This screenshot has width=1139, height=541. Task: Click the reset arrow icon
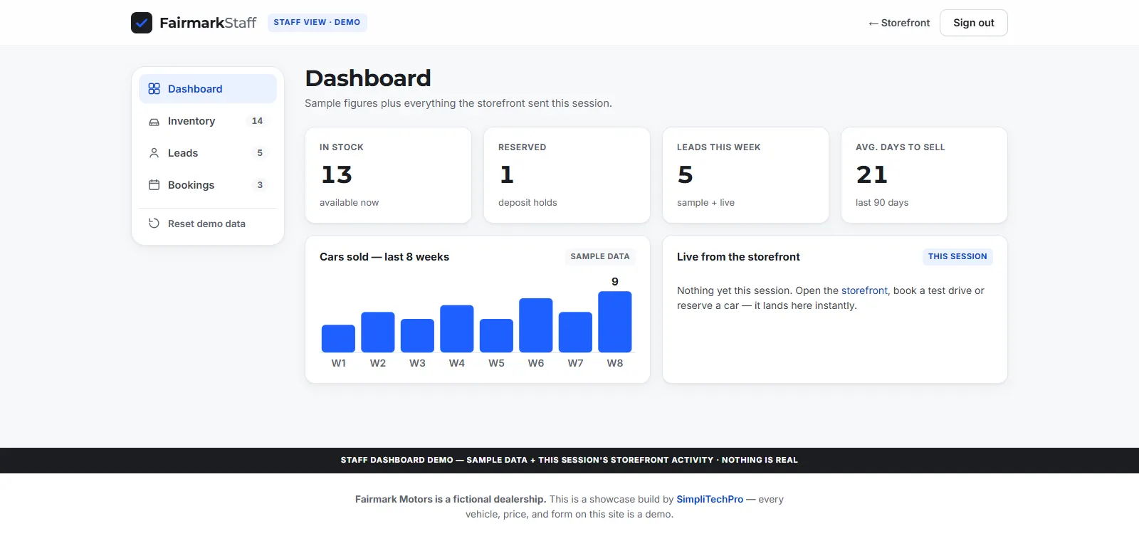[154, 224]
